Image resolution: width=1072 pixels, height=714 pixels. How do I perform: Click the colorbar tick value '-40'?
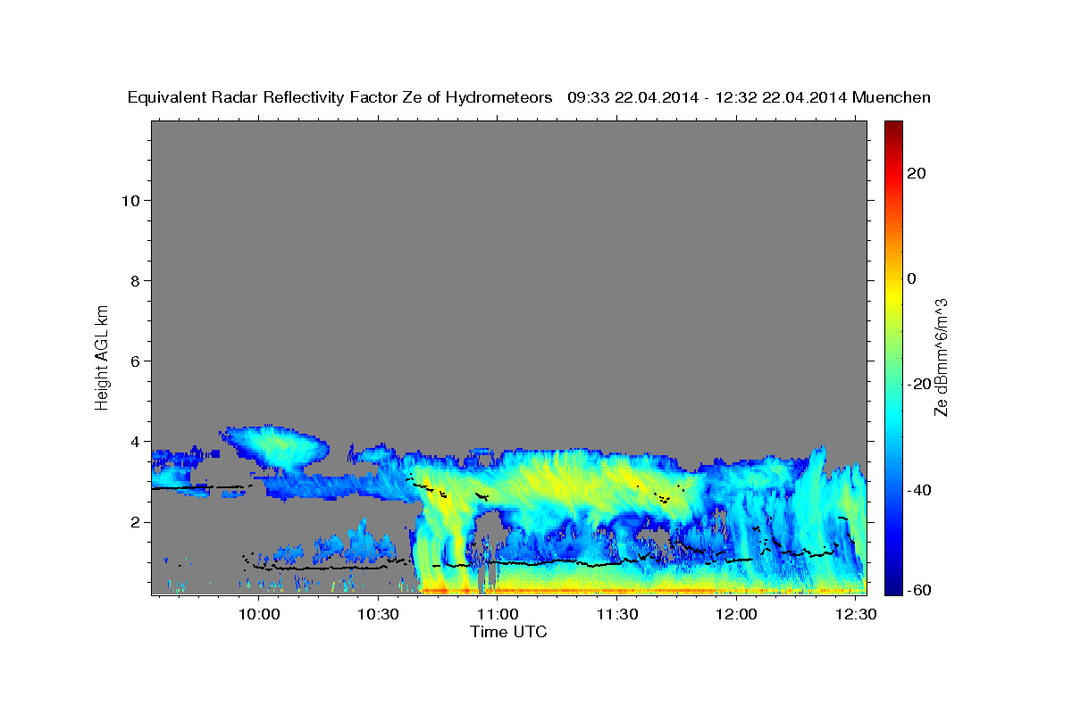coord(919,489)
